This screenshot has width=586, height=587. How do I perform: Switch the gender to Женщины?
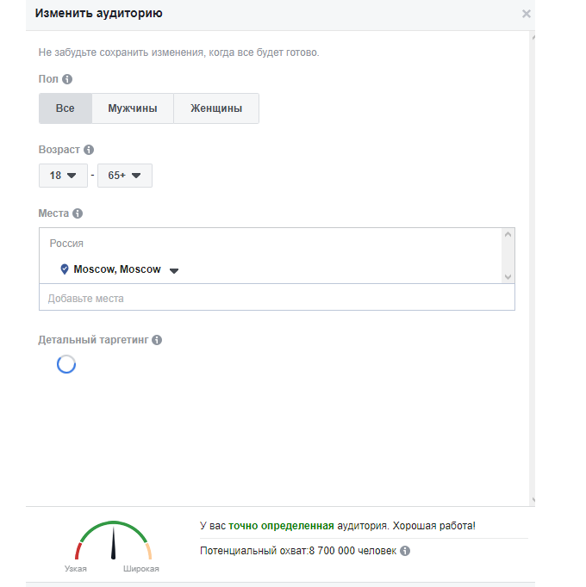[216, 108]
